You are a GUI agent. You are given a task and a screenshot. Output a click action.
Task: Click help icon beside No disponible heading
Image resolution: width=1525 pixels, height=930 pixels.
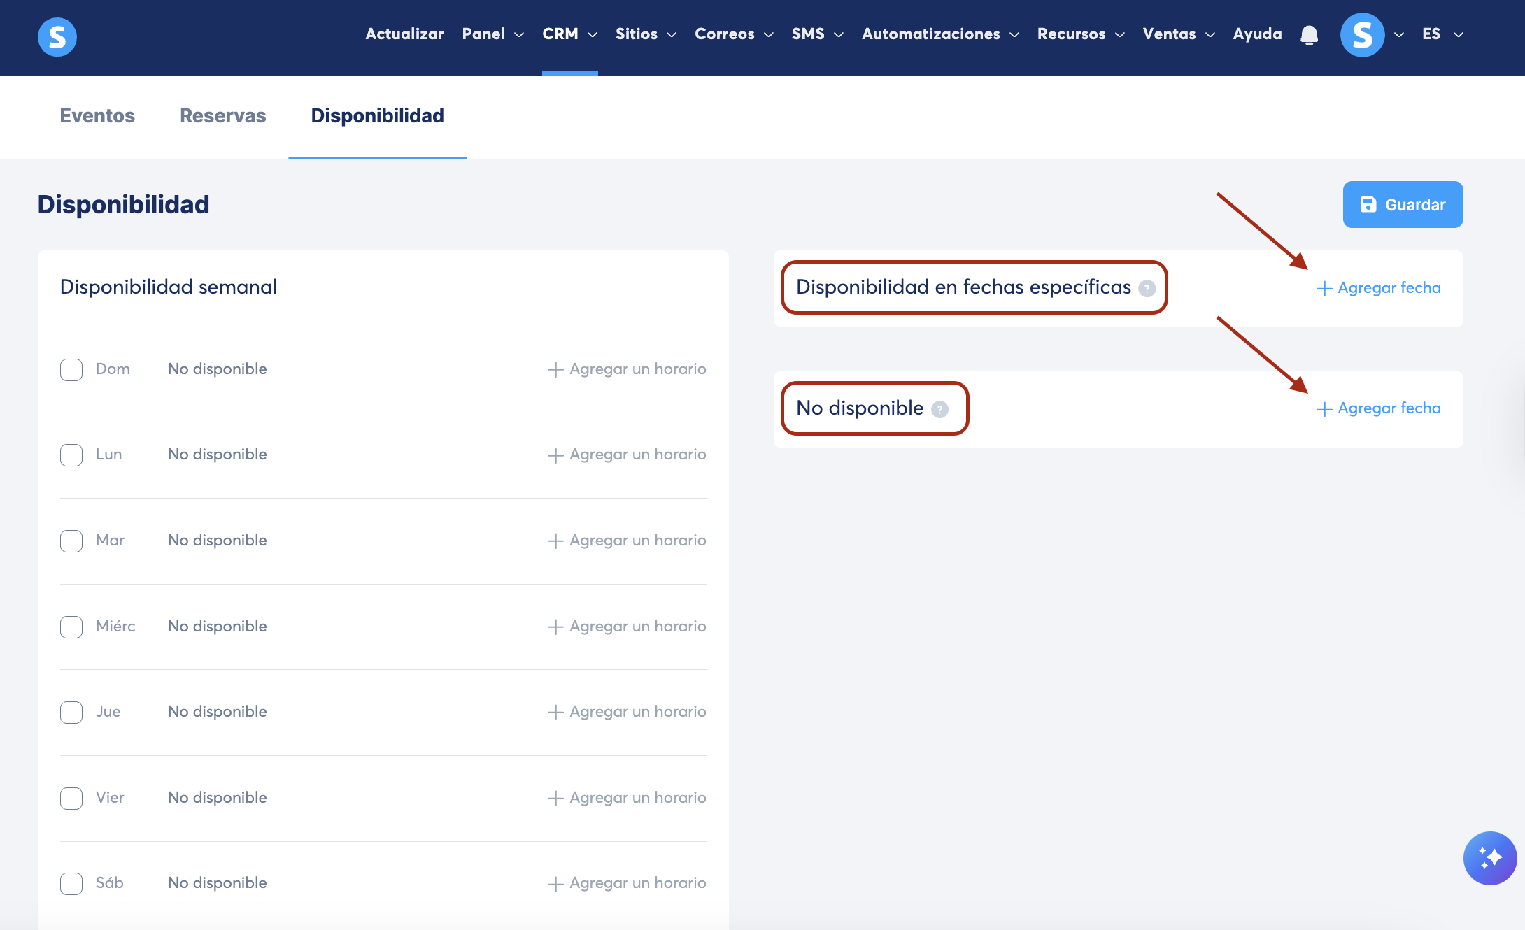pyautogui.click(x=939, y=409)
